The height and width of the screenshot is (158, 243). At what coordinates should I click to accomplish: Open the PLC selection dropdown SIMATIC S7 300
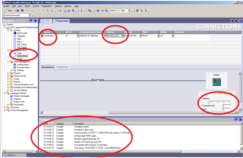click(129, 11)
